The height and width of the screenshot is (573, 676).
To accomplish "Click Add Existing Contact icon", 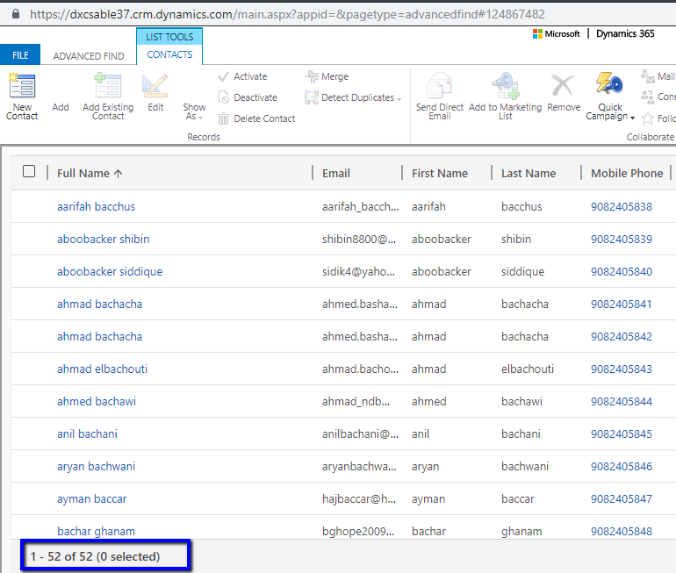I will coord(108,88).
